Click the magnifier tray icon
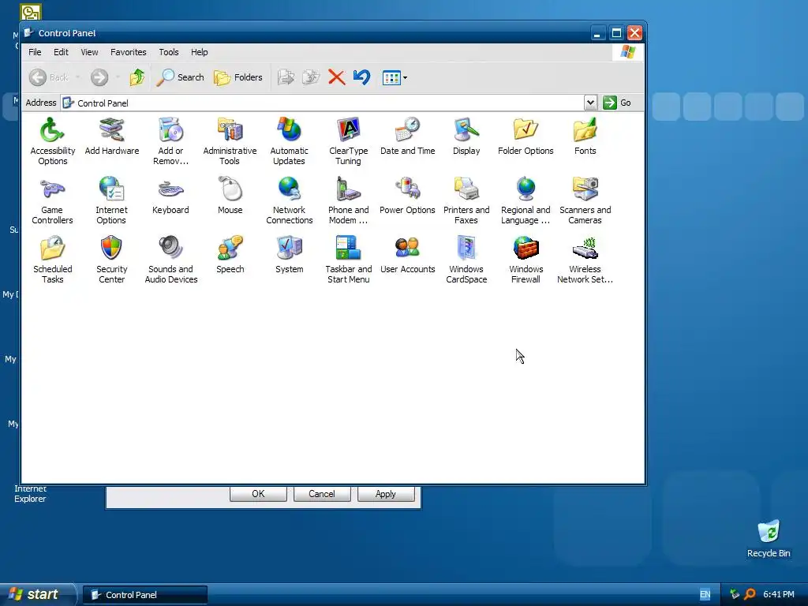The image size is (808, 606). pos(750,594)
